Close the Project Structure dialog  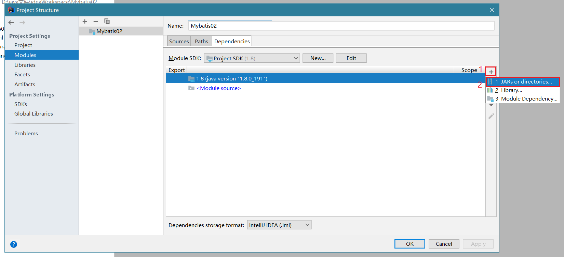click(492, 10)
